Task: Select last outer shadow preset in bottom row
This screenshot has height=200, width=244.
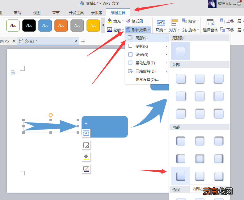Action: pos(219,114)
